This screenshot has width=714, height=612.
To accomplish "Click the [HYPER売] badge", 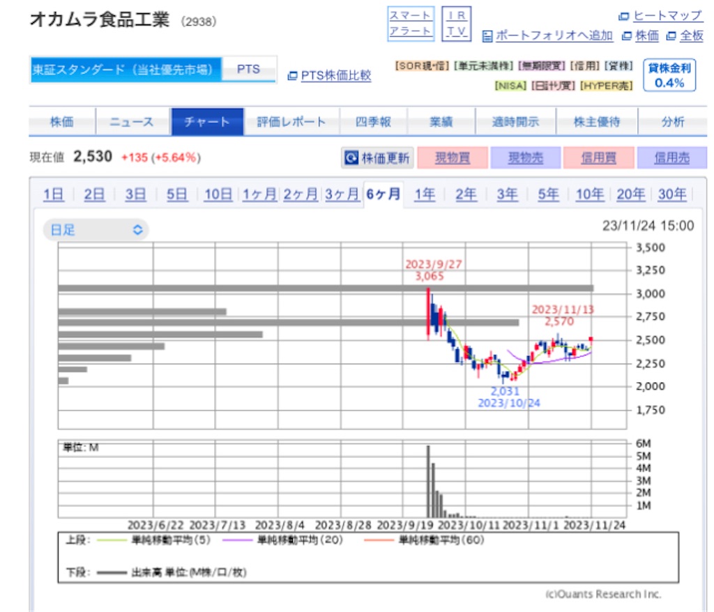I will click(607, 86).
